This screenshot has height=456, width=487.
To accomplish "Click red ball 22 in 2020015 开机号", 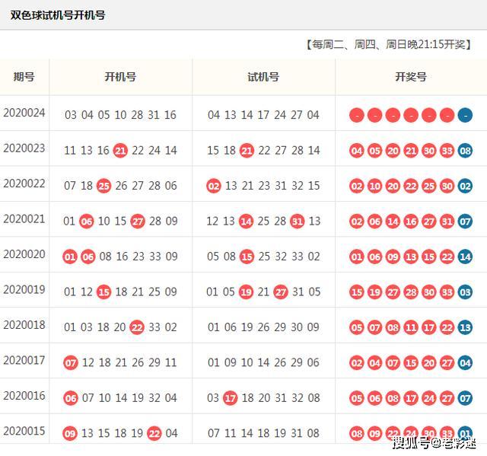I will pos(154,434).
